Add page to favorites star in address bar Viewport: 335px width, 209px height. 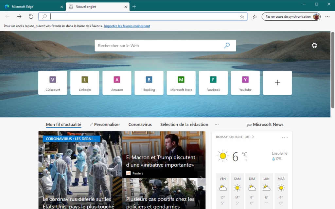coord(242,17)
